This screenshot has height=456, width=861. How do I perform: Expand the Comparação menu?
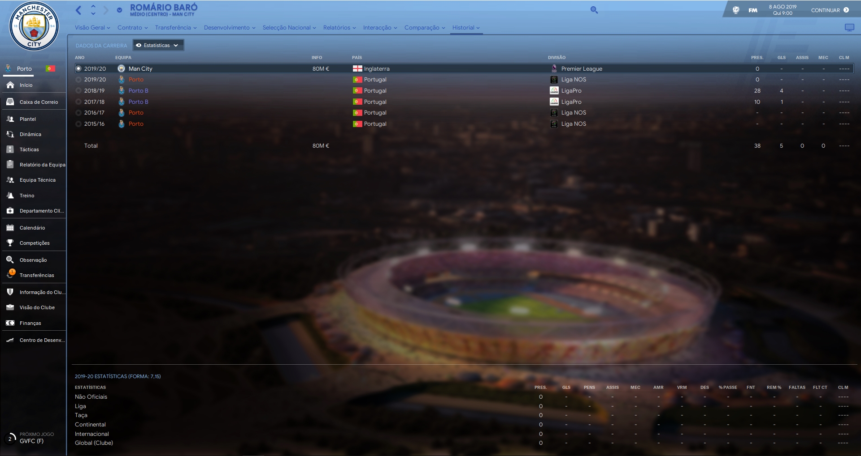(425, 28)
